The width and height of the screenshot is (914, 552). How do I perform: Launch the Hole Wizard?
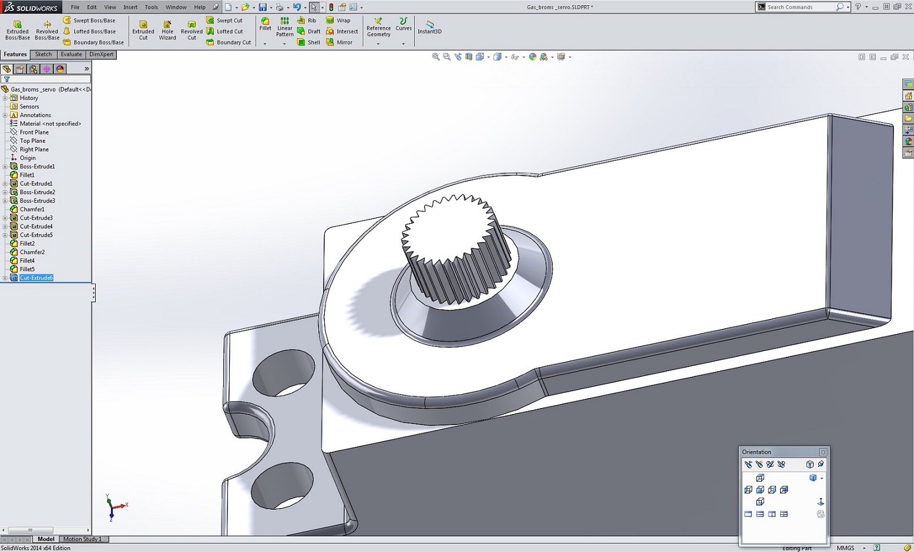[167, 30]
